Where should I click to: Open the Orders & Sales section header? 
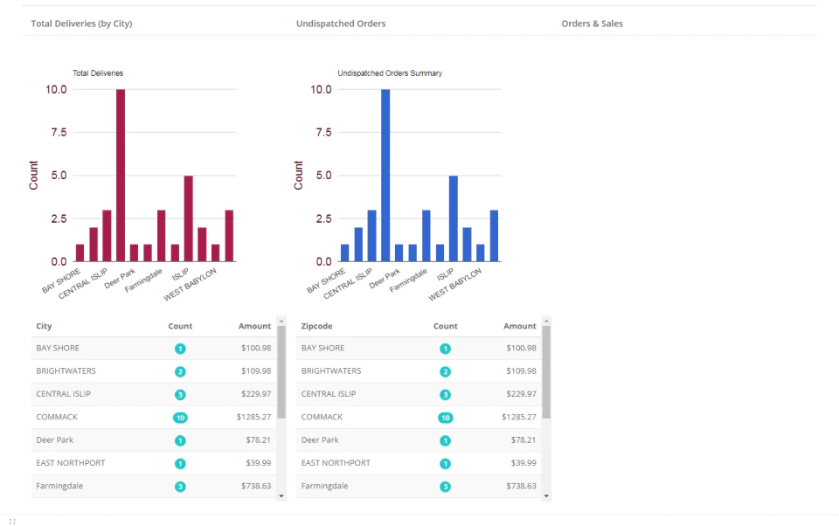pyautogui.click(x=592, y=24)
